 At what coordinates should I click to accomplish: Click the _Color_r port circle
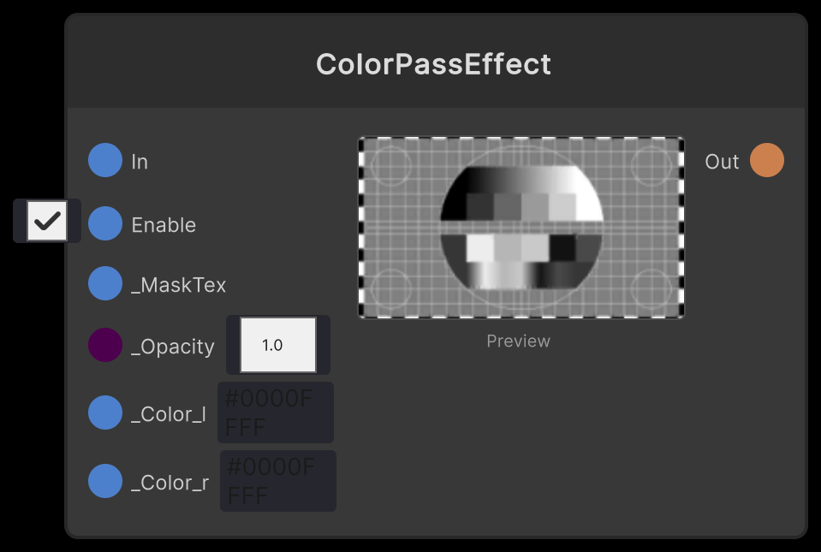(104, 481)
